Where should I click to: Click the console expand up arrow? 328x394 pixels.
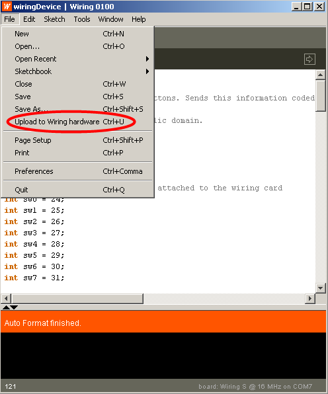tap(7, 307)
